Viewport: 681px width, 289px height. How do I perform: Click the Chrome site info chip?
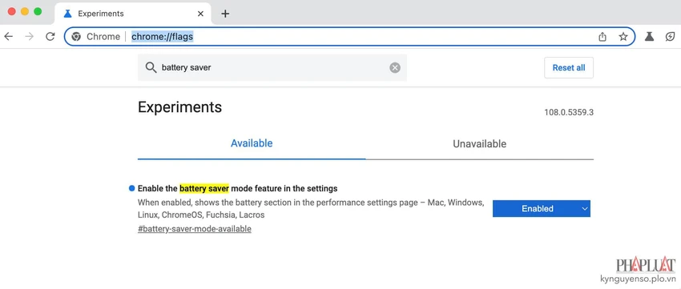(96, 37)
